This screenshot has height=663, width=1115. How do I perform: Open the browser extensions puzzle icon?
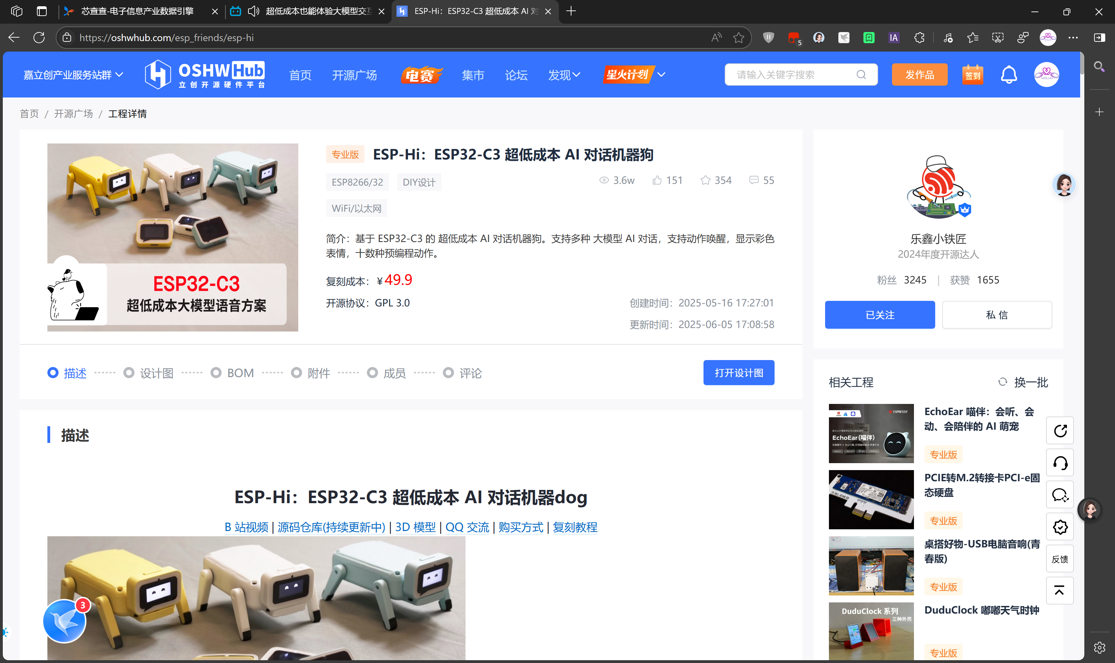pyautogui.click(x=919, y=38)
